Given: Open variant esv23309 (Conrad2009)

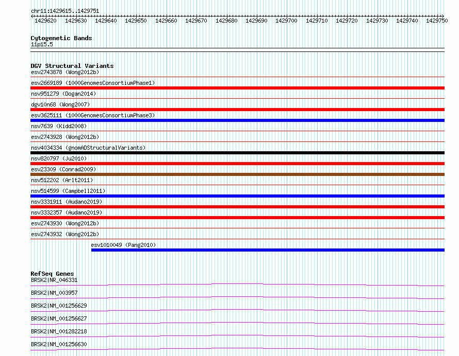Looking at the screenshot, I should click(63, 169).
